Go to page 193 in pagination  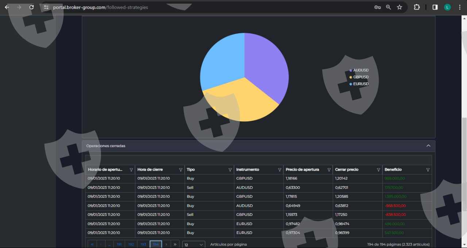143,244
